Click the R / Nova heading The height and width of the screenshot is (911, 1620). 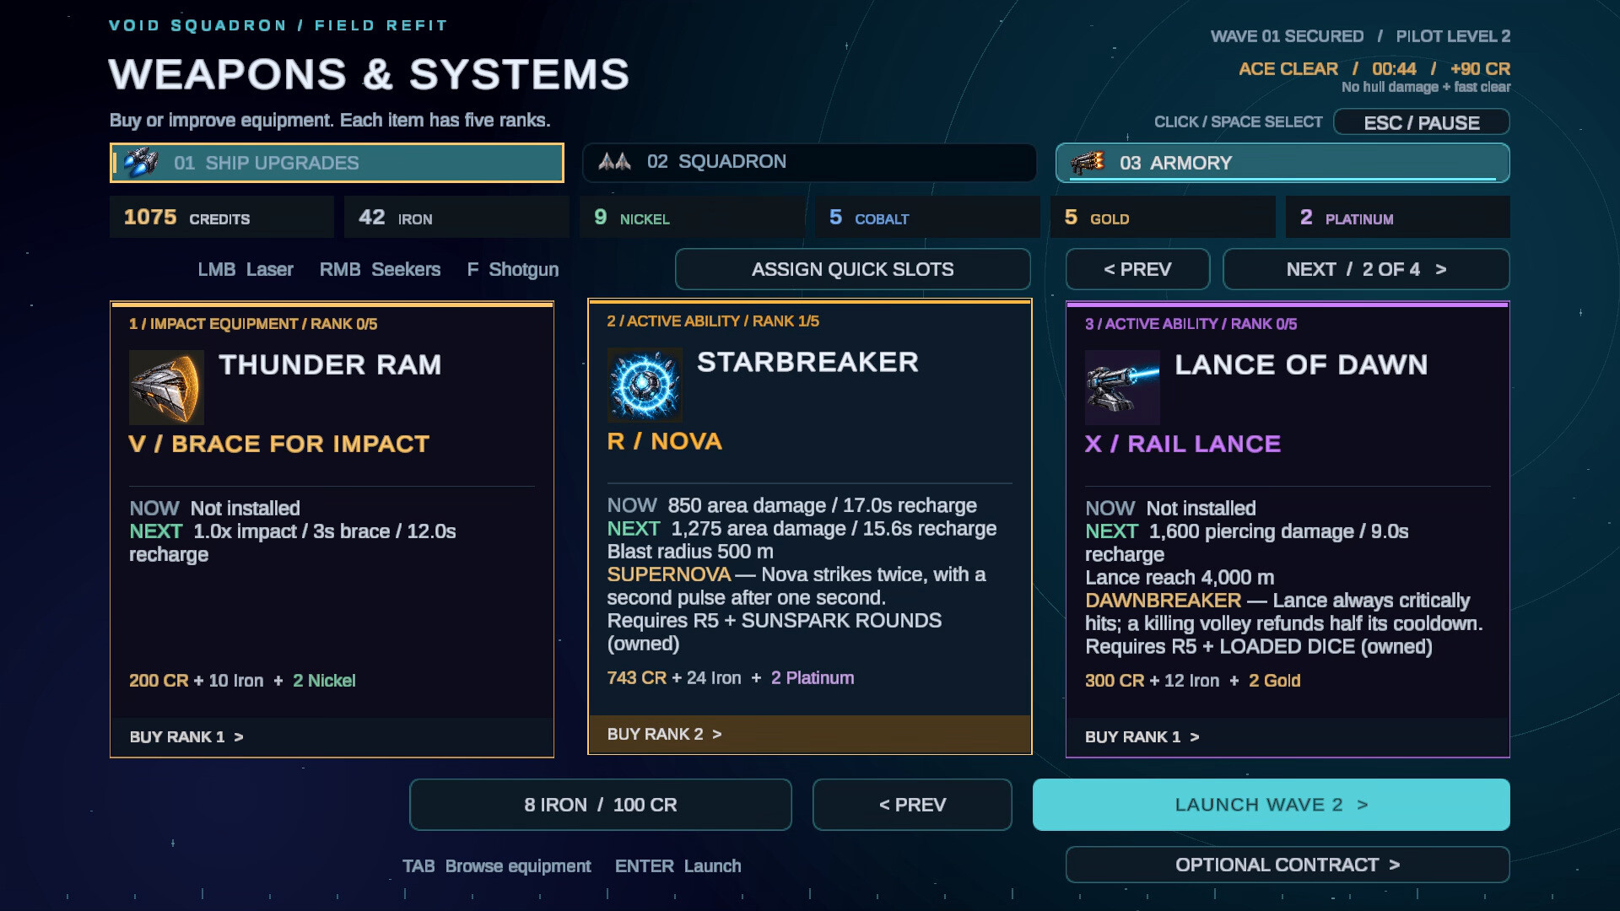(x=665, y=441)
